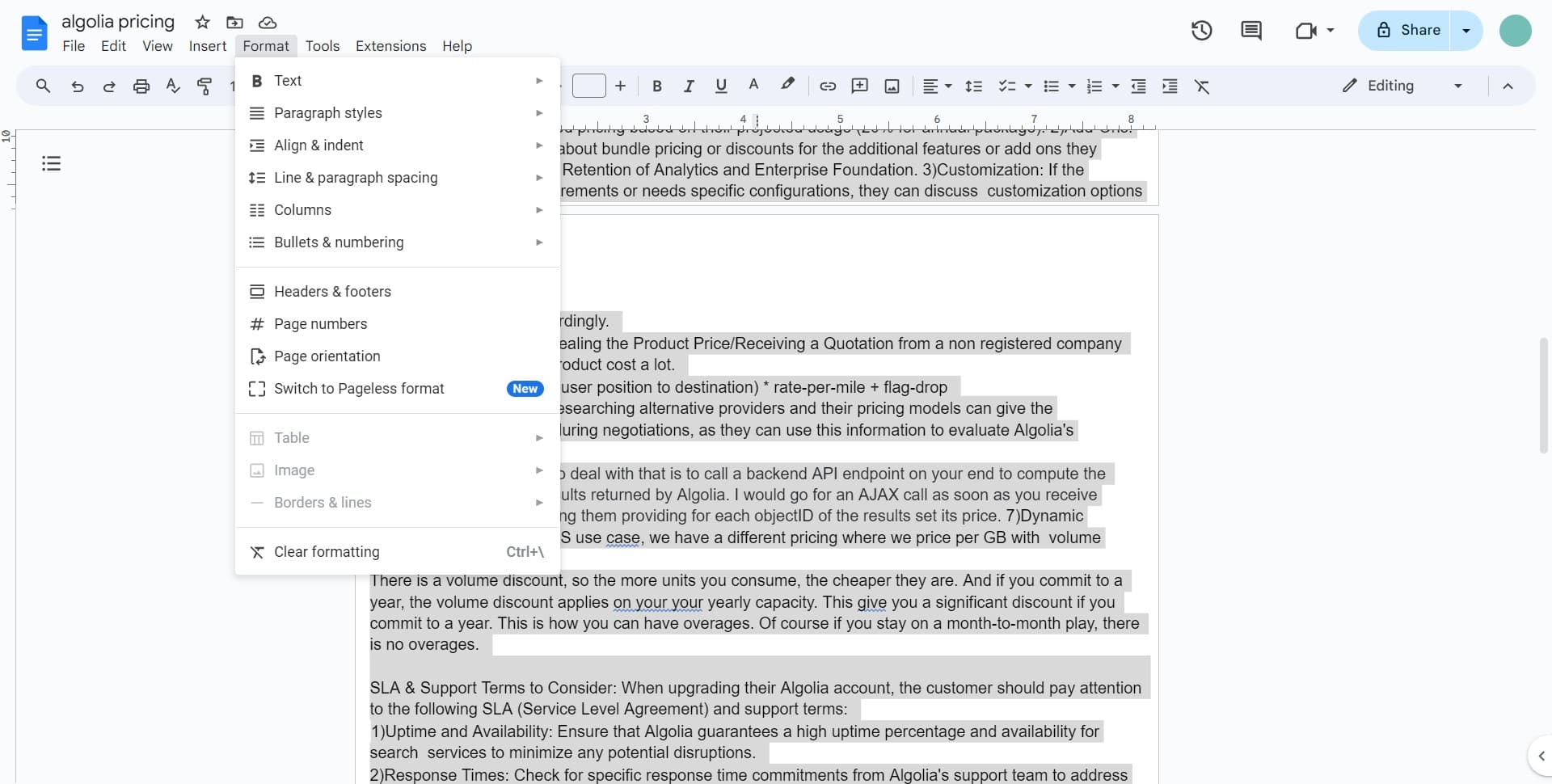
Task: Click the font size input box
Action: (588, 86)
